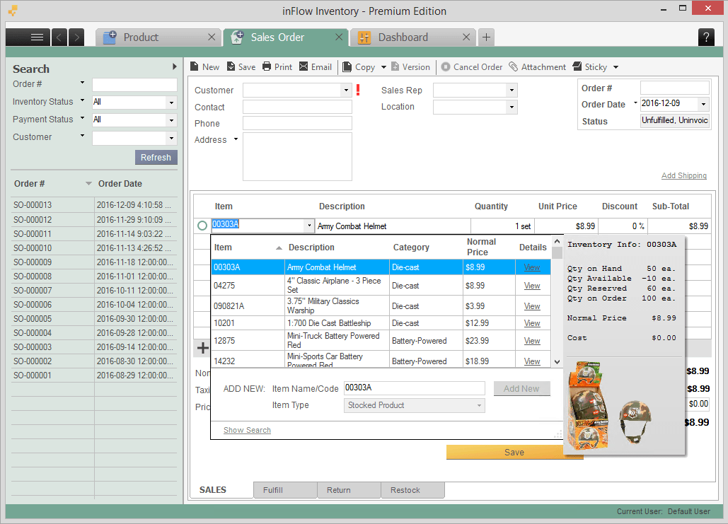
Task: Click the Add Shipping link
Action: pyautogui.click(x=683, y=175)
